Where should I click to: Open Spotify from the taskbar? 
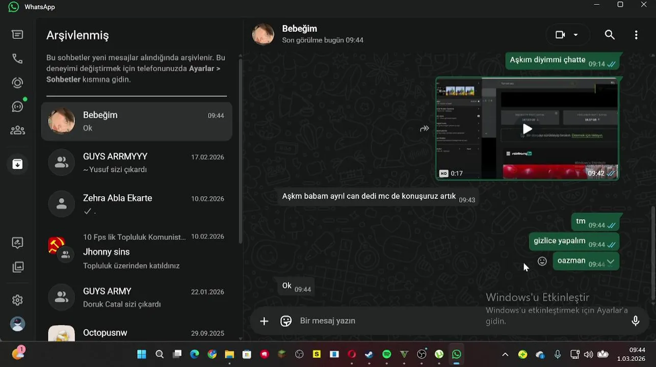[386, 354]
